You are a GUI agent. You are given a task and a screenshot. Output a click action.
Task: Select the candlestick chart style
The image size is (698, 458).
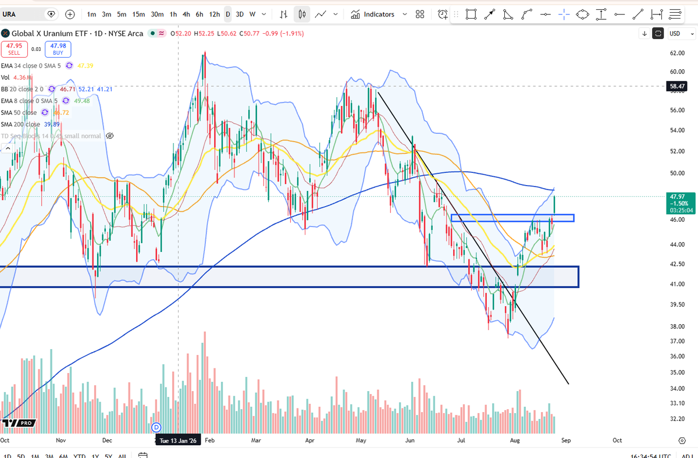pyautogui.click(x=302, y=14)
